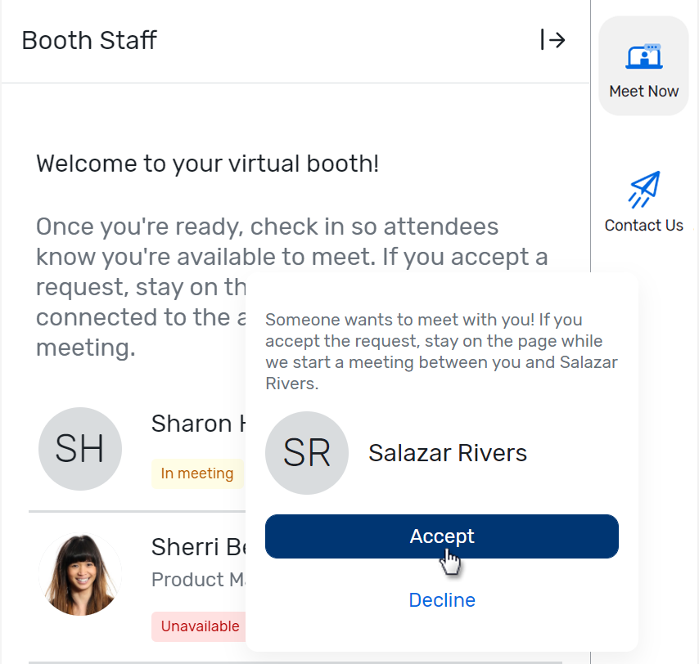Collapse the Booth Staff panel using the arrow icon
The image size is (699, 664).
tap(553, 39)
